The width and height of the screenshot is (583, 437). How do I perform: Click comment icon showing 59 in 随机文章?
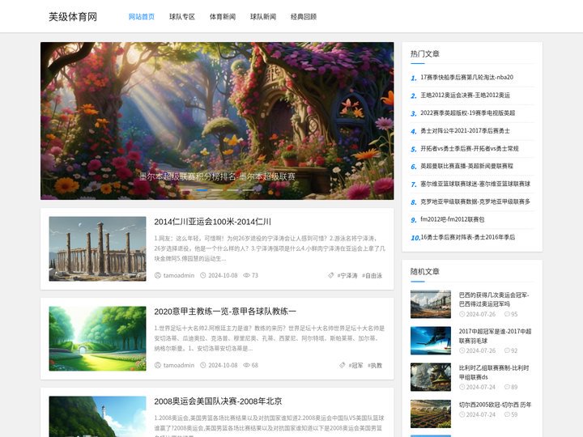click(507, 414)
